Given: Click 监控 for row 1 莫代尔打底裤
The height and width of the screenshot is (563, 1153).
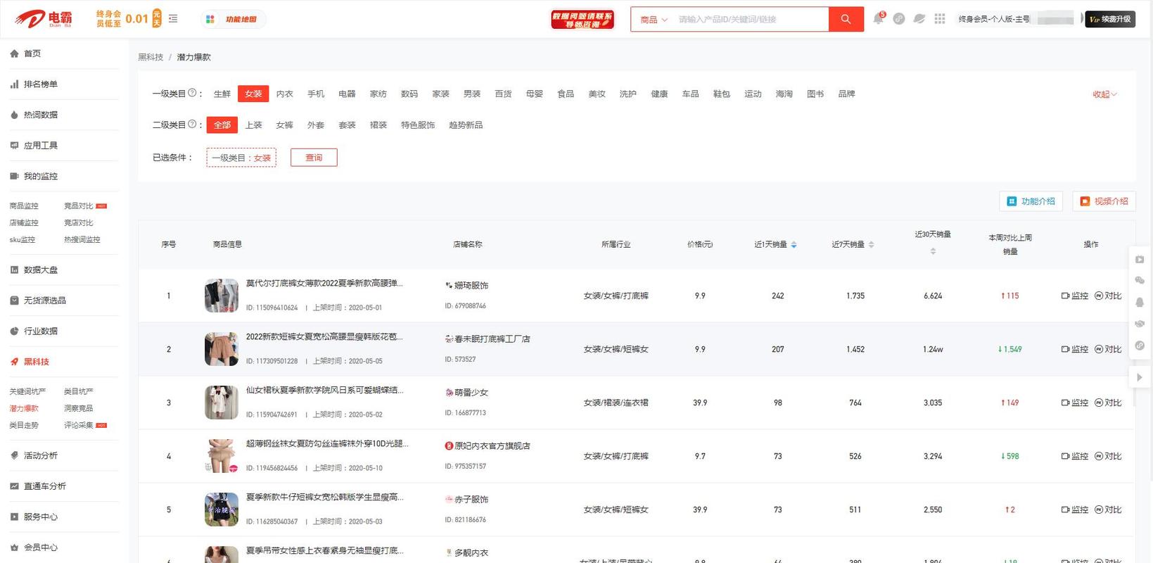Looking at the screenshot, I should [x=1074, y=296].
